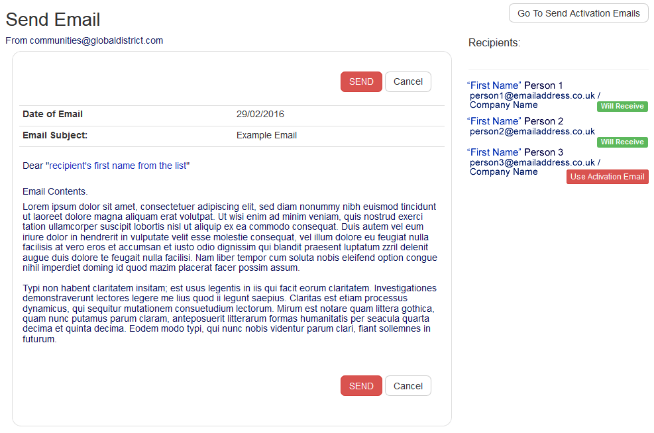Click the top red SEND button
This screenshot has height=433, width=654.
click(x=361, y=81)
